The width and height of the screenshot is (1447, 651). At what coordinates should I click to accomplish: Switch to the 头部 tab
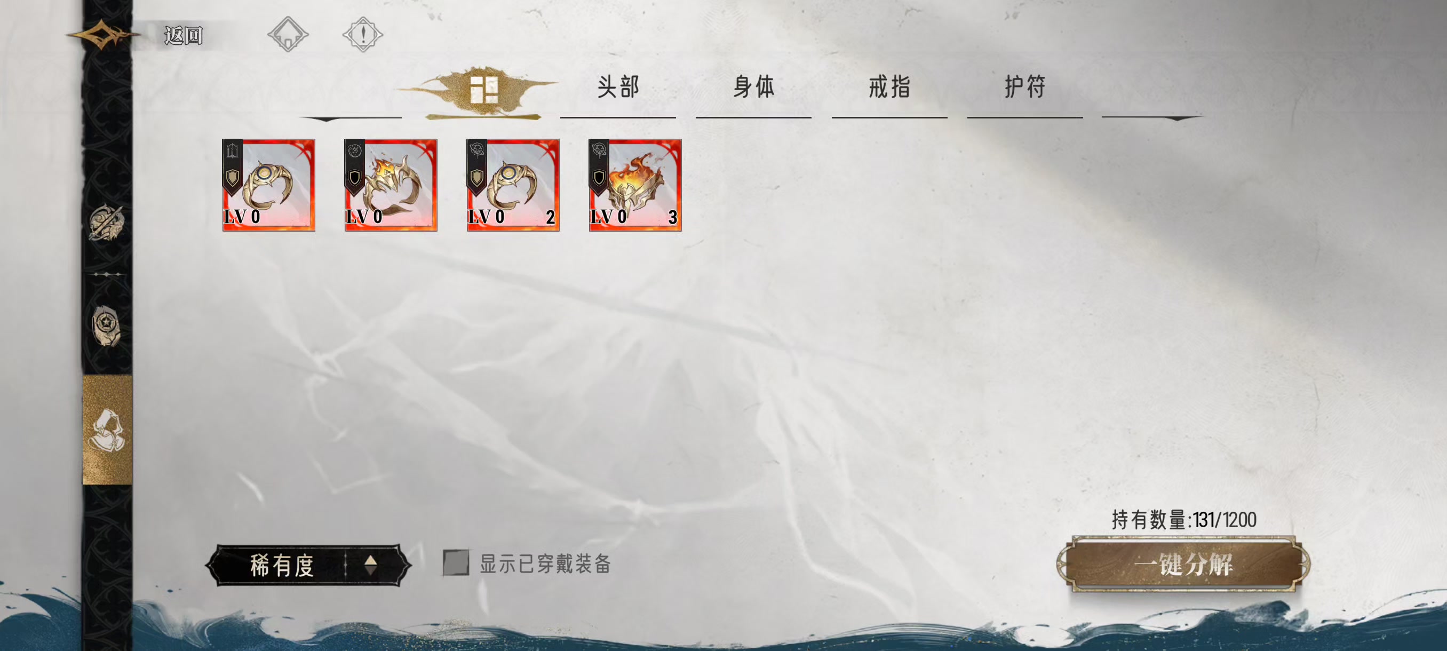pos(618,87)
